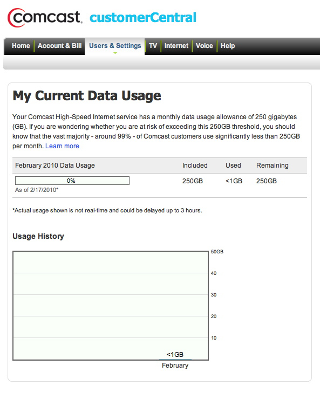Click the <1GB Used value
This screenshot has width=320, height=393.
tap(234, 181)
